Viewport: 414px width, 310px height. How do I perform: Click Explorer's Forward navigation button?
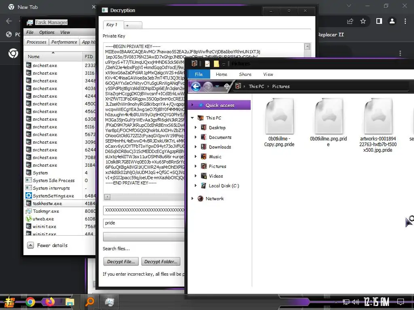tap(208, 86)
